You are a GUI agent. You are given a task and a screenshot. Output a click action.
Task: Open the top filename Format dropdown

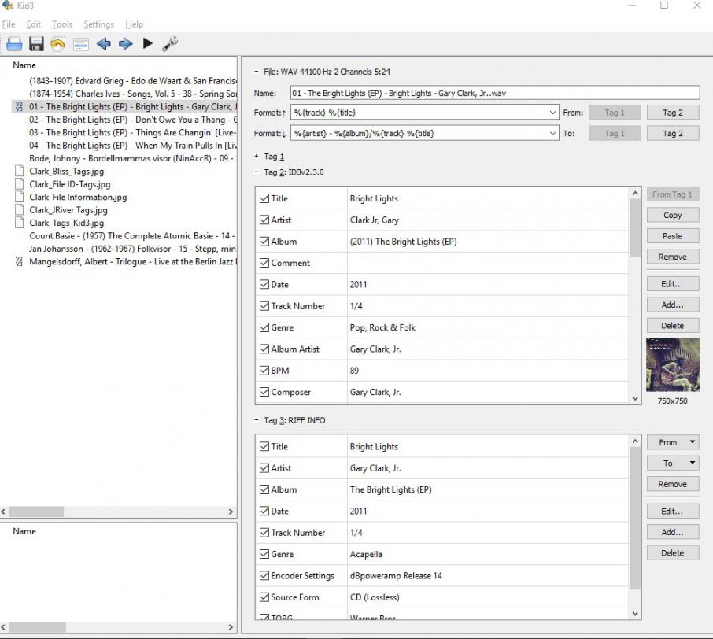coord(553,113)
